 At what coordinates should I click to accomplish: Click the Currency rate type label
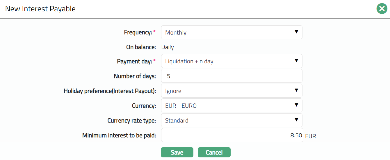pyautogui.click(x=131, y=121)
